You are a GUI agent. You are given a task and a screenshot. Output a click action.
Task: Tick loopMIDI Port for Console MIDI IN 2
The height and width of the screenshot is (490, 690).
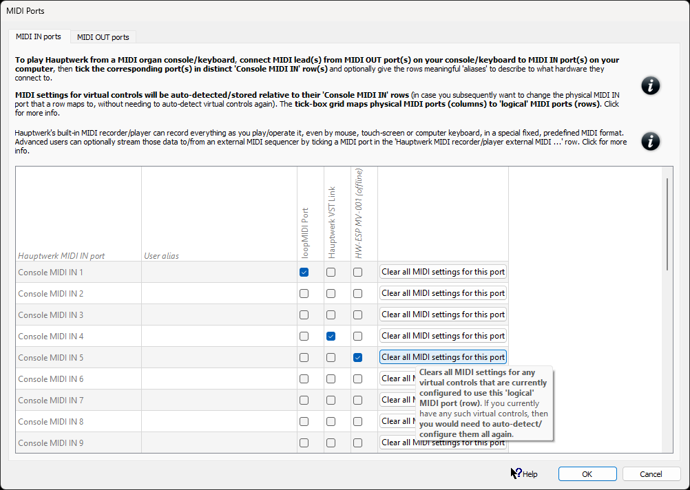tap(304, 294)
